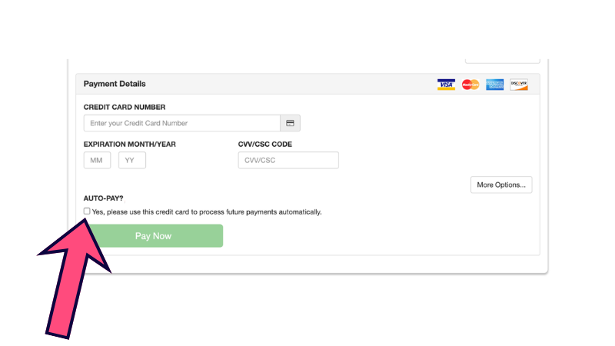
Task: Click the American Express logo
Action: point(495,85)
